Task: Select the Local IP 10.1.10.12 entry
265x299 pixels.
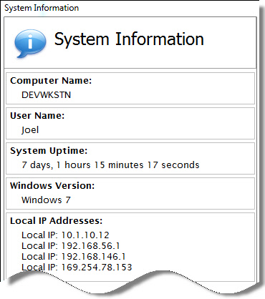Action: [x=65, y=235]
